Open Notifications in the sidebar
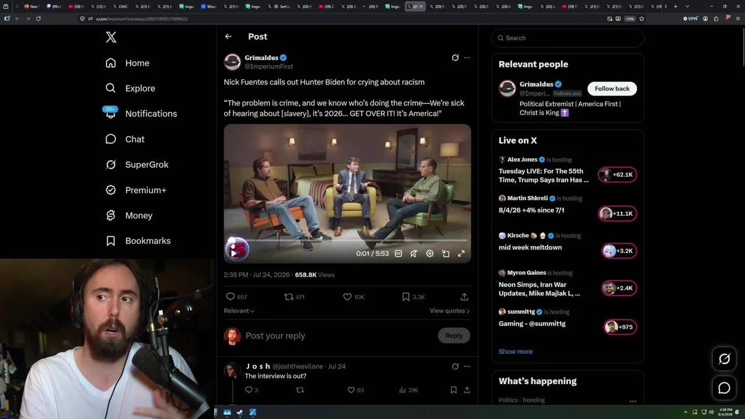The image size is (745, 419). point(141,113)
